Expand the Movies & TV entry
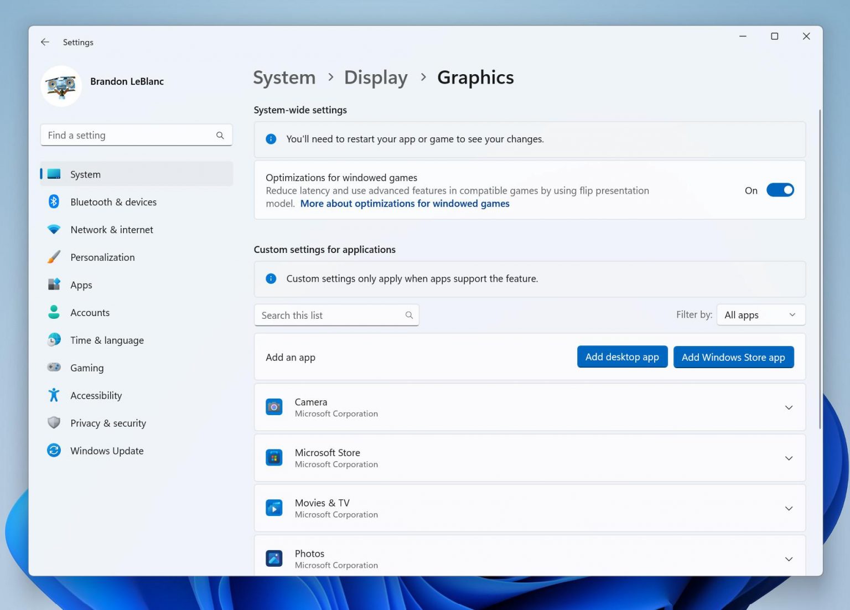Image resolution: width=850 pixels, height=610 pixels. click(788, 508)
